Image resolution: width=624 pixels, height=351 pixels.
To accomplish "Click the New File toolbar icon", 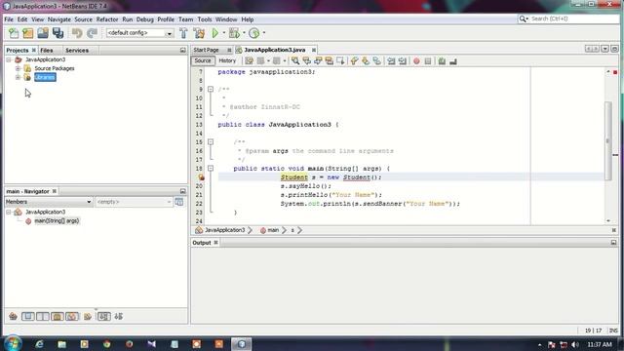I will click(x=14, y=33).
